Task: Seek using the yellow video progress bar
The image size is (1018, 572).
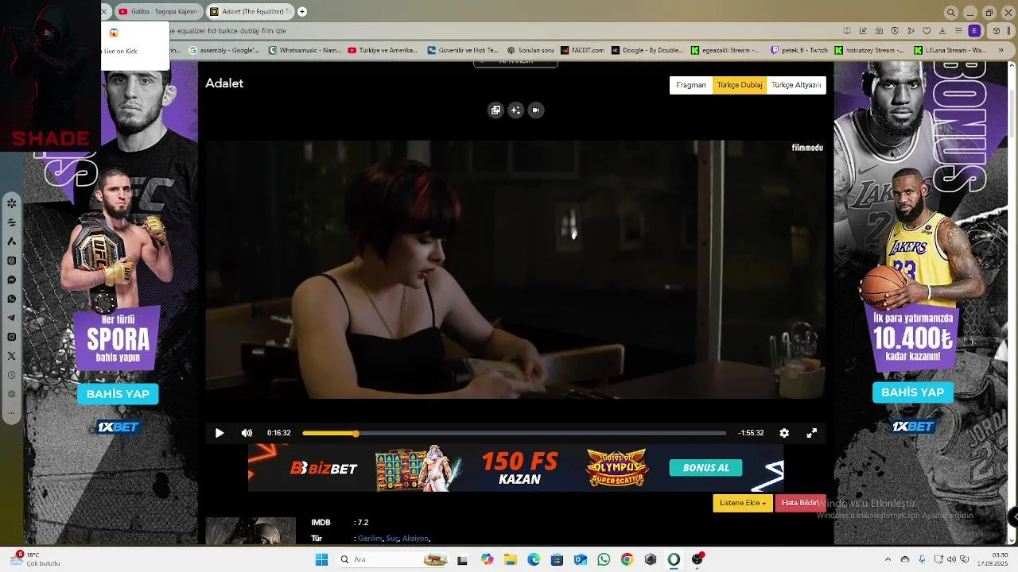Action: pyautogui.click(x=514, y=433)
